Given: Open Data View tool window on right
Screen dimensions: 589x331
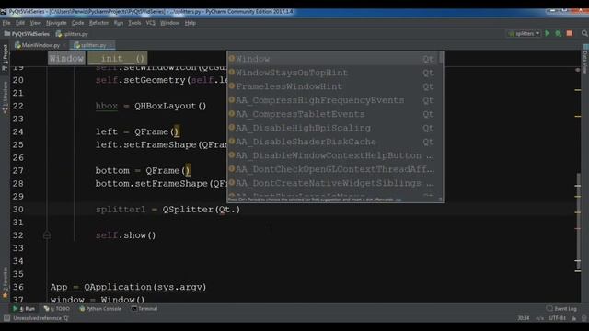Looking at the screenshot, I should 585,59.
